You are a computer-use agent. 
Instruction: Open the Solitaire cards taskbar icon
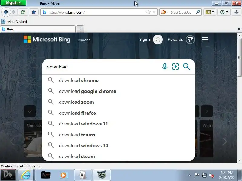(83, 175)
